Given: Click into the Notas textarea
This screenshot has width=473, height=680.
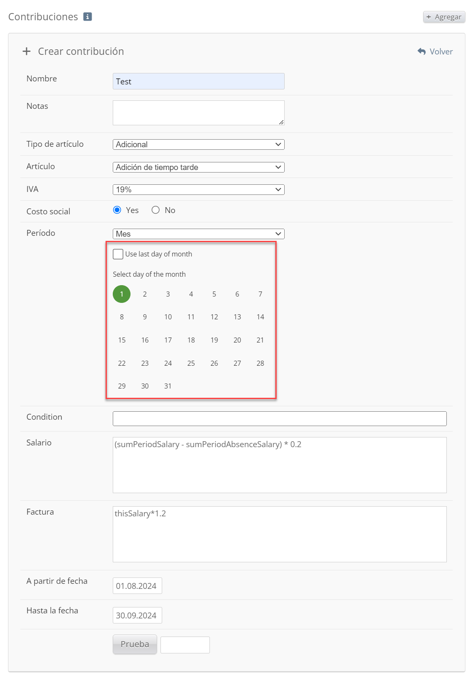Looking at the screenshot, I should 198,113.
